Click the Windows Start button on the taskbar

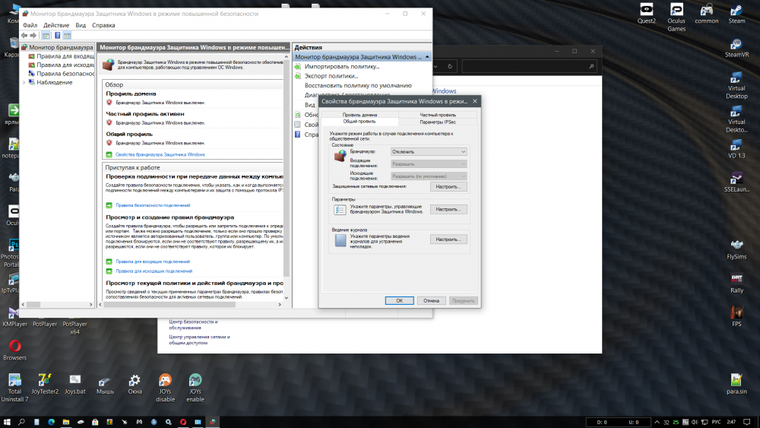[7, 422]
